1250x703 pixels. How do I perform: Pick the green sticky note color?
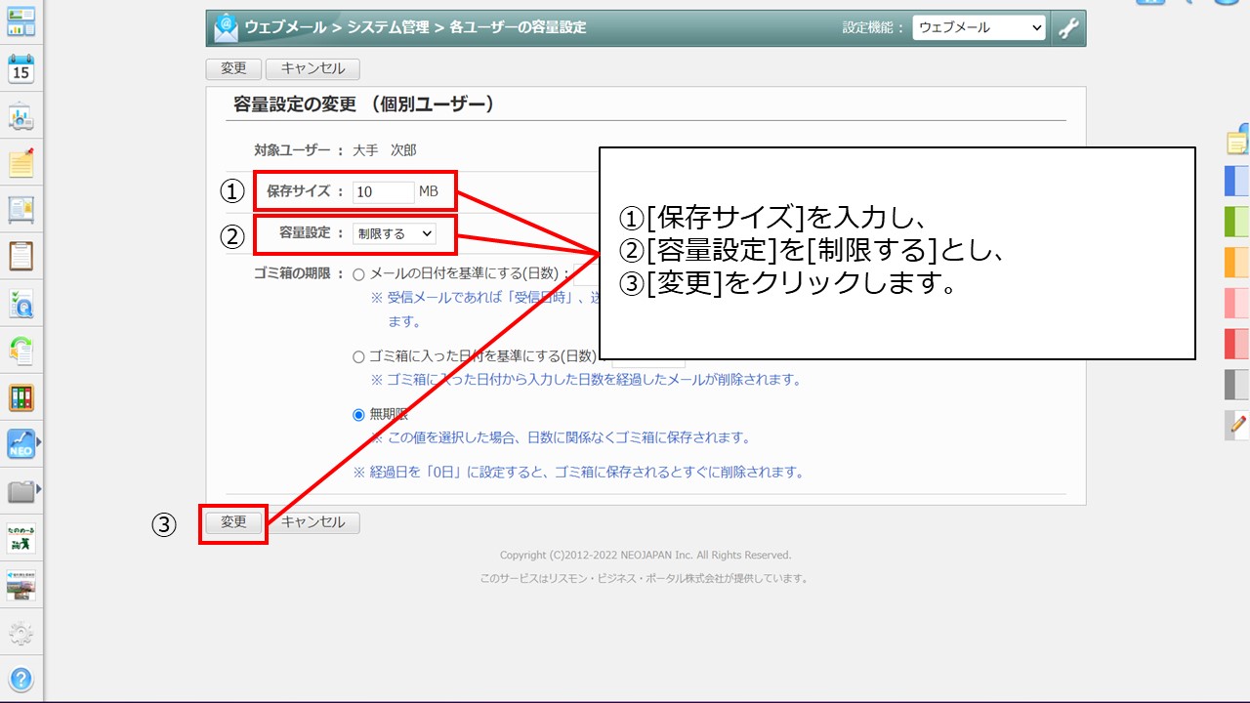pos(1236,222)
